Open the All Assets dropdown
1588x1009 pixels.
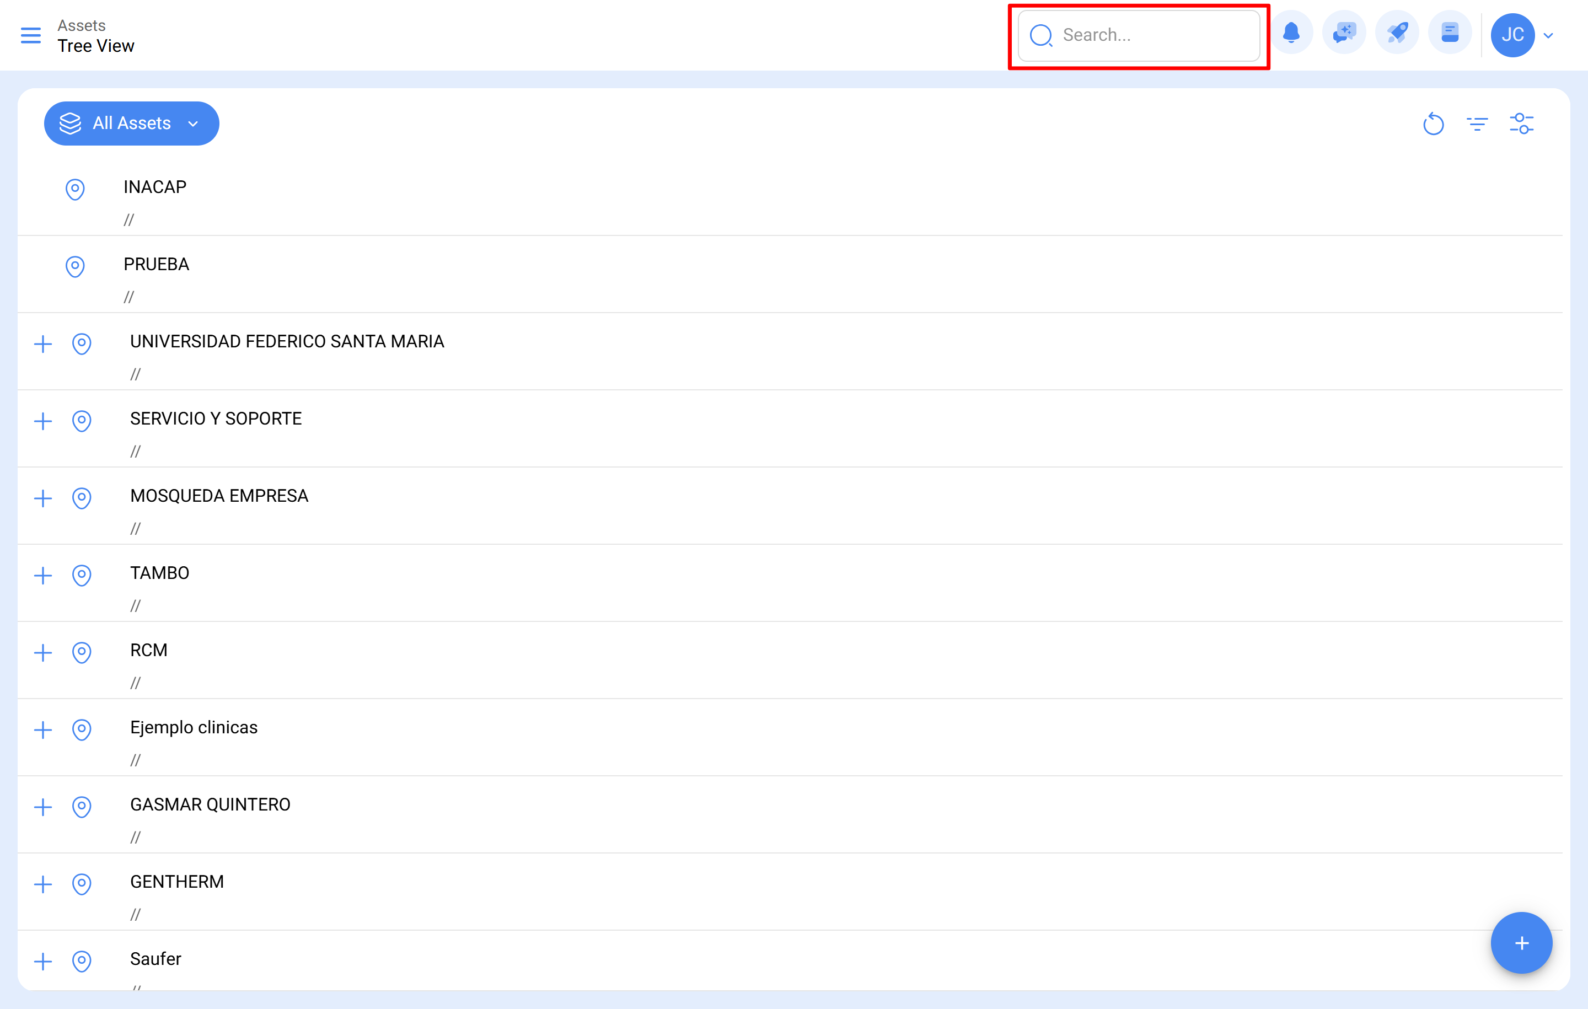(131, 124)
